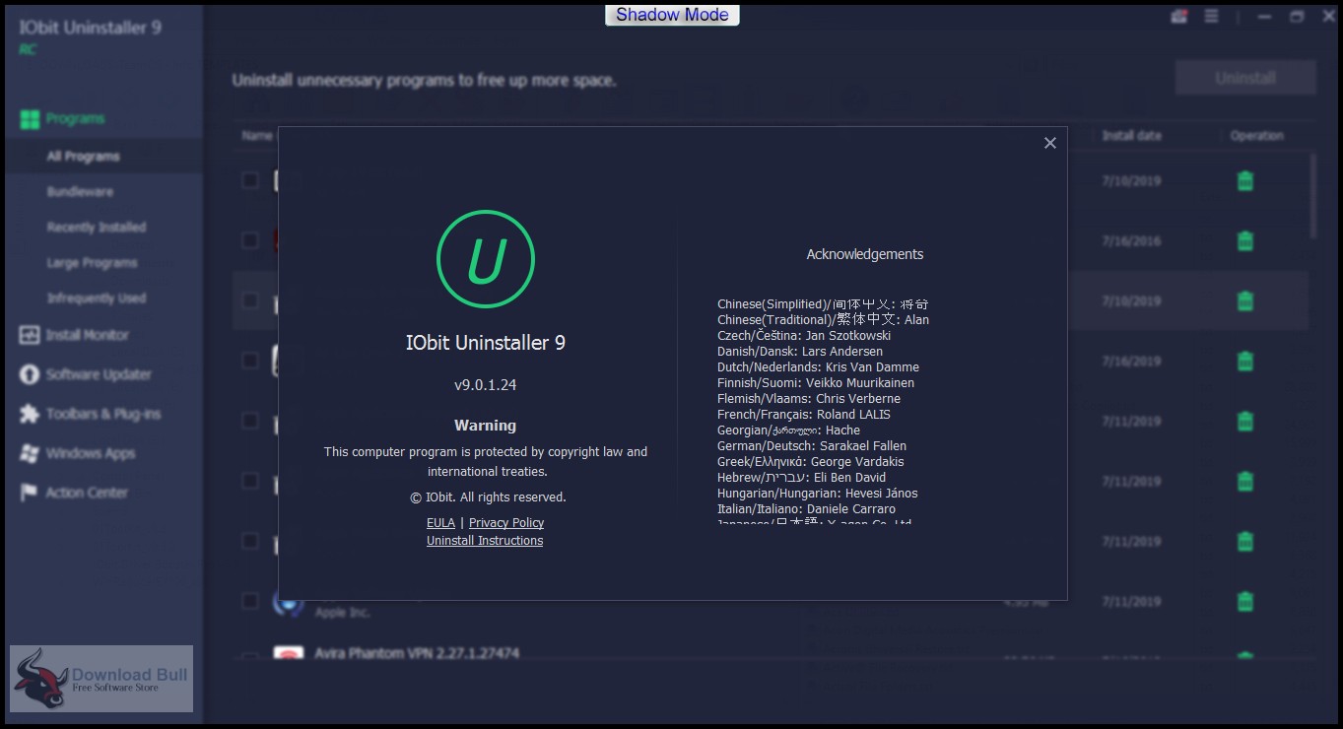1343x729 pixels.
Task: Click 'Italian/Italiano: Daniele Carraro' credit line
Action: 807,509
